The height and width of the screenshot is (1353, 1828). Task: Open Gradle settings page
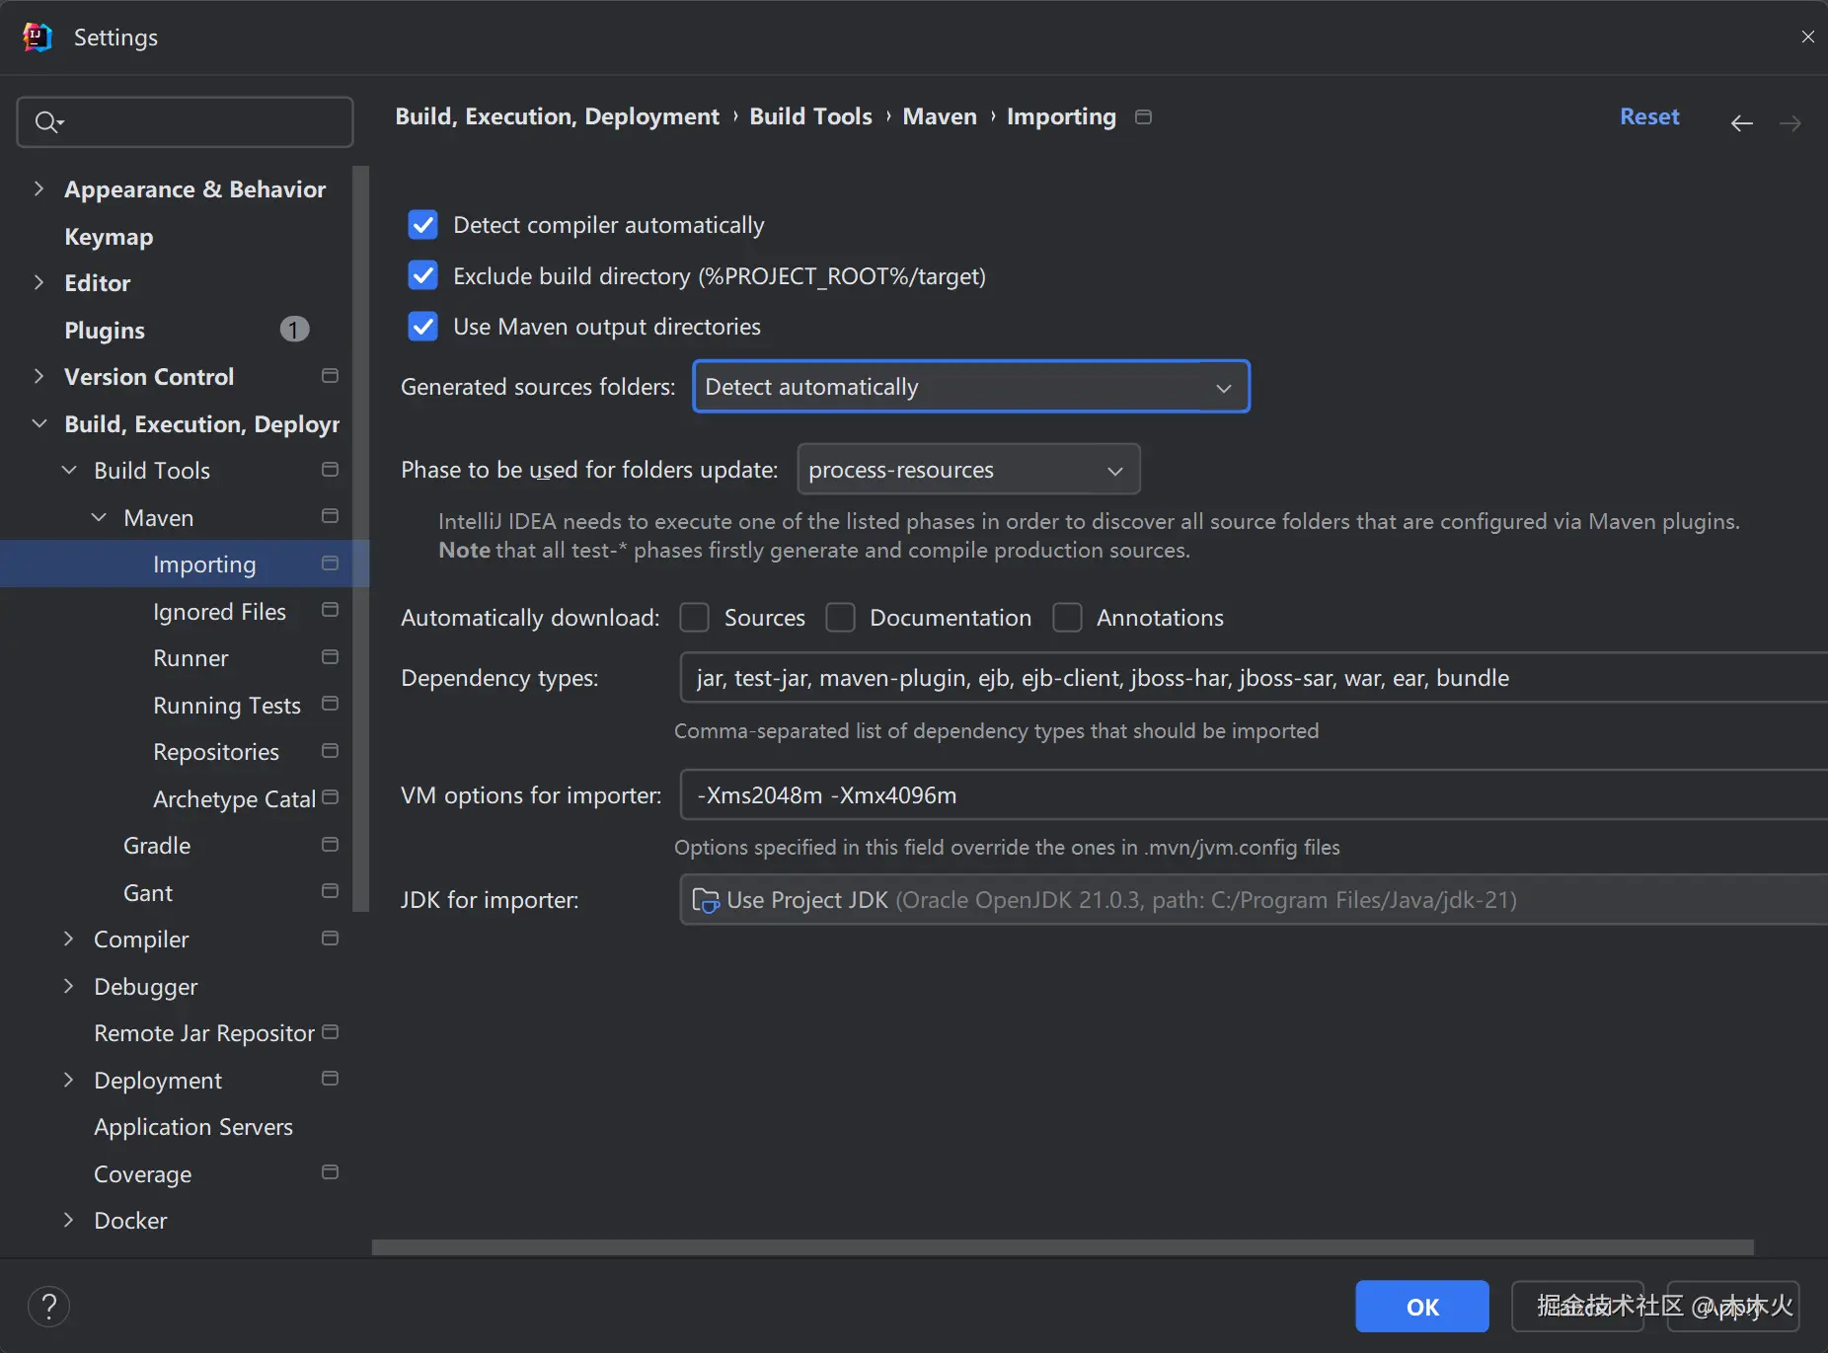tap(157, 846)
